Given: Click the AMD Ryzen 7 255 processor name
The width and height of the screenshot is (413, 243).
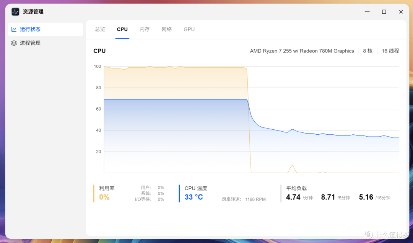Looking at the screenshot, I should click(x=302, y=51).
